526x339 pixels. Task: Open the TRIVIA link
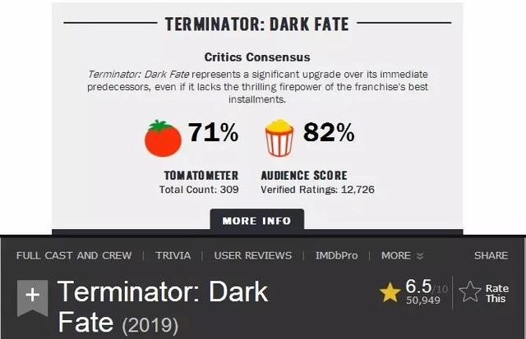(173, 255)
